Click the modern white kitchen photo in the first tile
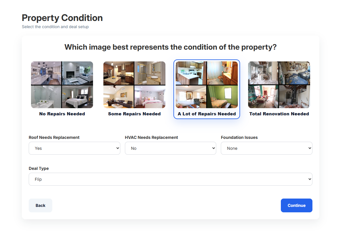This screenshot has height=237, width=340. [46, 73]
